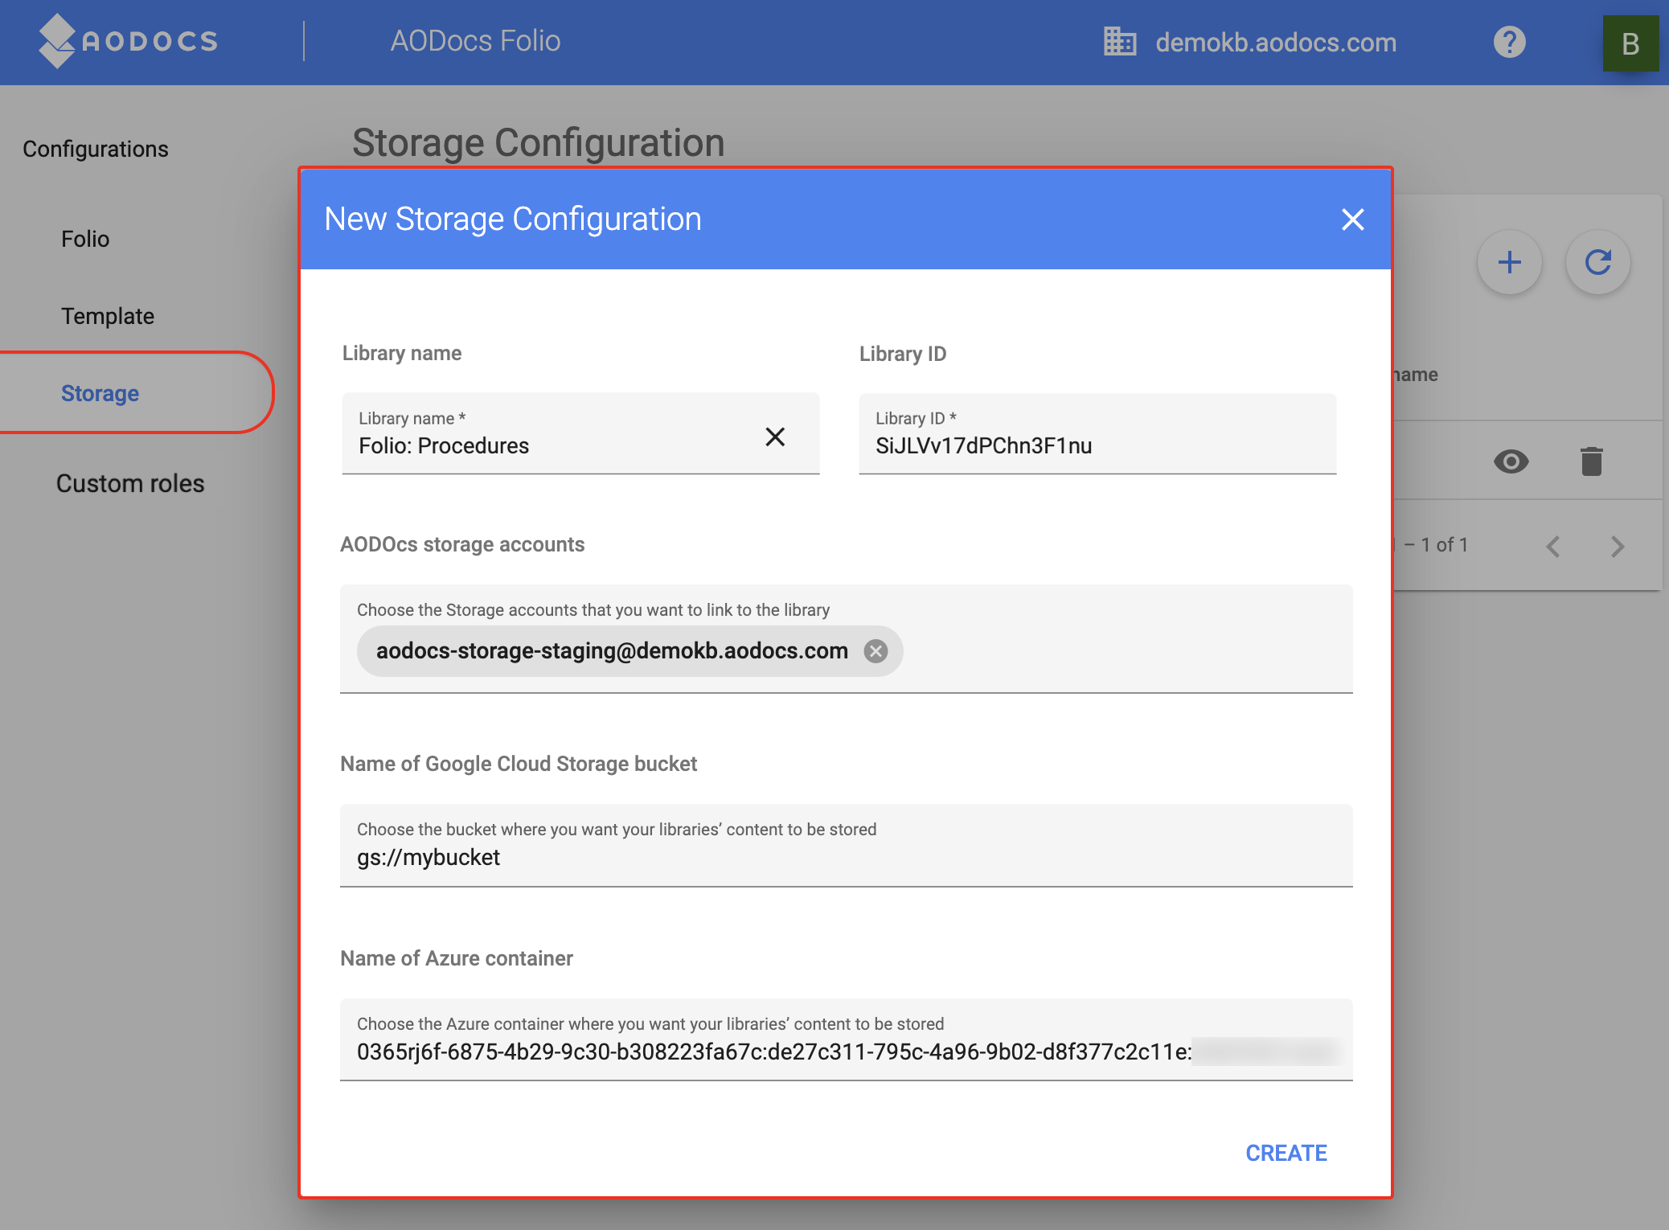
Task: Click the Configurations sidebar heading
Action: 96,149
